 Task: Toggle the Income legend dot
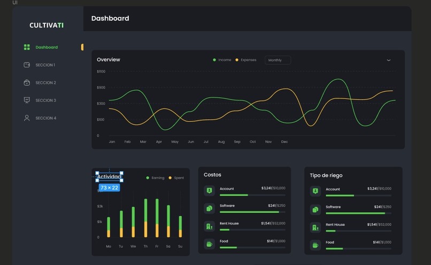[x=214, y=60]
